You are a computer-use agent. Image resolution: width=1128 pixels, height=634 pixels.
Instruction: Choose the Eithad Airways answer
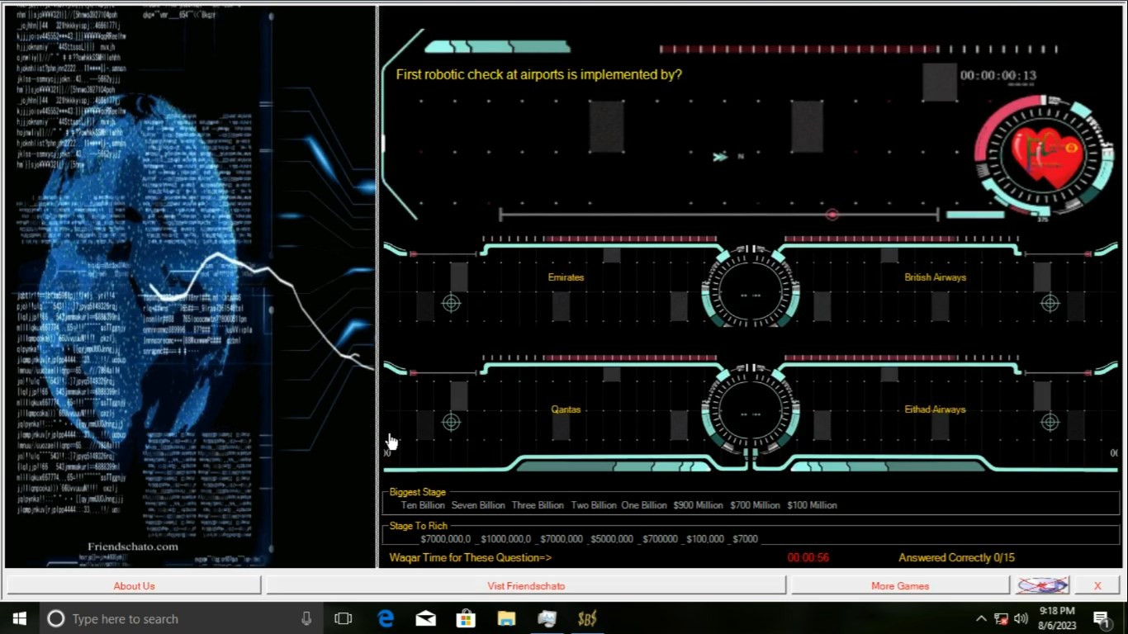coord(935,409)
